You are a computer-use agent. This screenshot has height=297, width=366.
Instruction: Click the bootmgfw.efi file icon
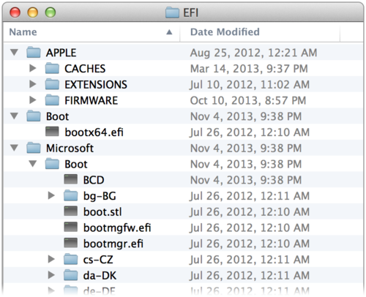click(x=71, y=228)
